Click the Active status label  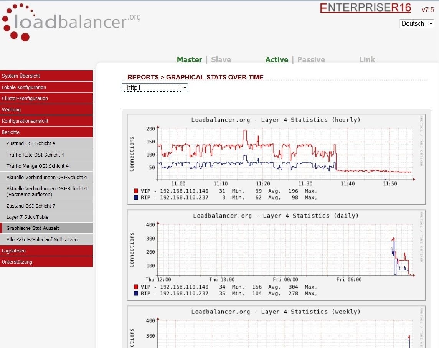(277, 59)
